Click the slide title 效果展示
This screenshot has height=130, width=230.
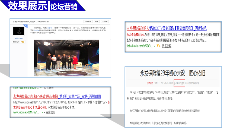click(x=28, y=6)
